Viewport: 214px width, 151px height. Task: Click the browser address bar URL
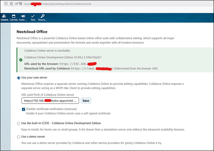(58, 4)
